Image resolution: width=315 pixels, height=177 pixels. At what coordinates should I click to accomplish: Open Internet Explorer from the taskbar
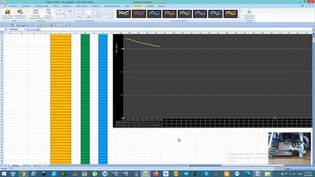tap(33, 174)
